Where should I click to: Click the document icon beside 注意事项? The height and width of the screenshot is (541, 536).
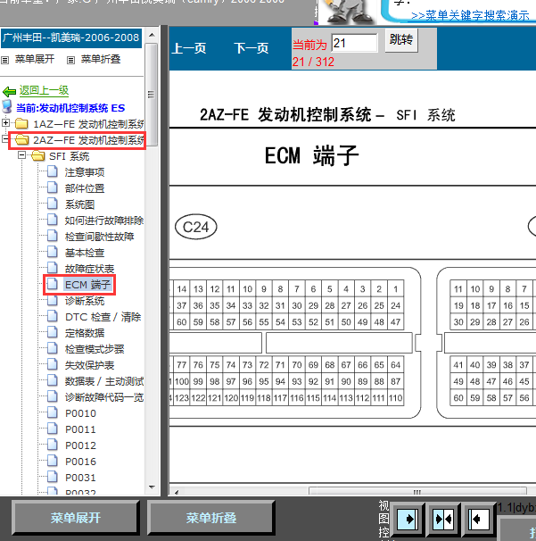coord(52,171)
